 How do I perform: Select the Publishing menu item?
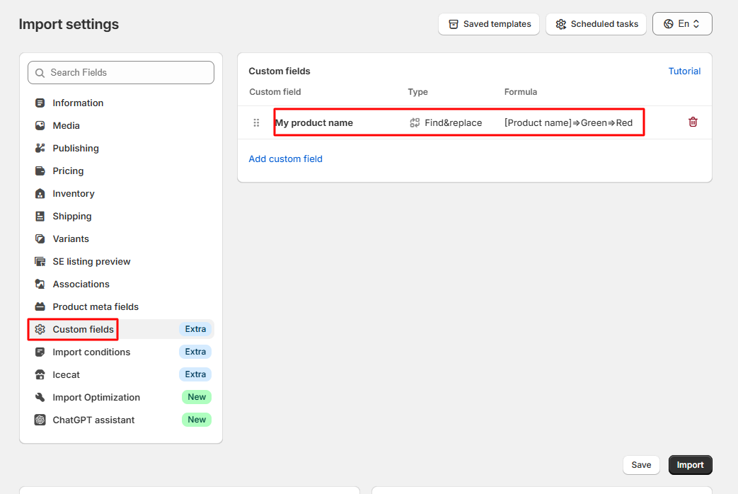tap(121, 148)
